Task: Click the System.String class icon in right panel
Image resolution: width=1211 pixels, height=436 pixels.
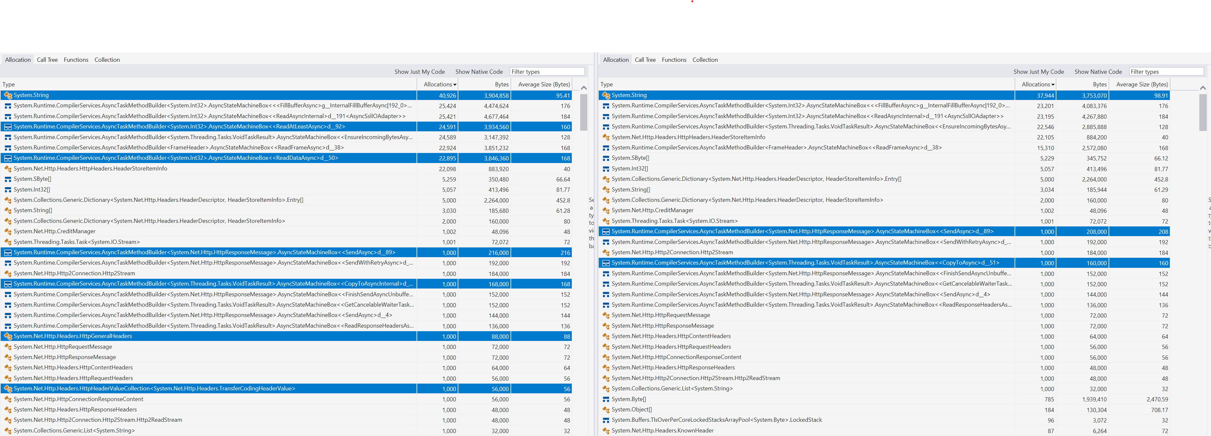Action: pyautogui.click(x=606, y=95)
